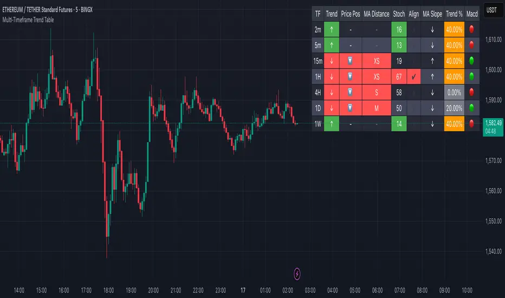Click the gray 0.00% Trend cell

[x=454, y=92]
